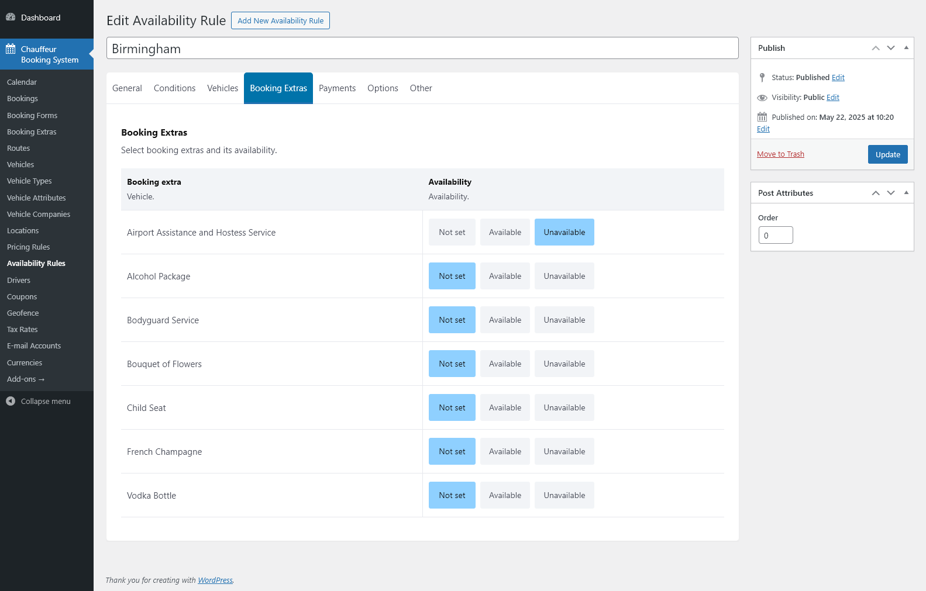Collapse the Publish panel toggle triangle

[906, 48]
